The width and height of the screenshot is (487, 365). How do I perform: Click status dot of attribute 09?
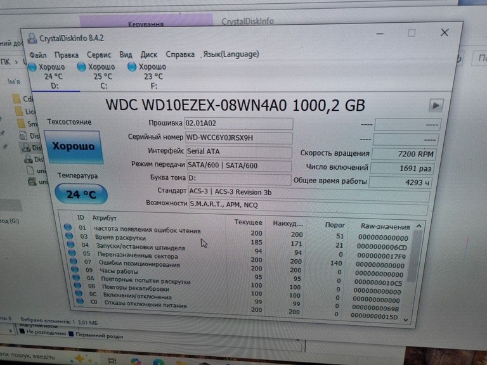(75, 269)
